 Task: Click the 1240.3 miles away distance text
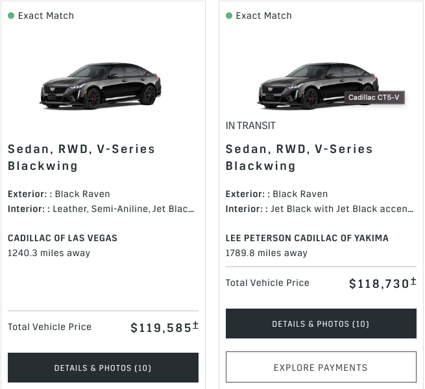(x=49, y=253)
